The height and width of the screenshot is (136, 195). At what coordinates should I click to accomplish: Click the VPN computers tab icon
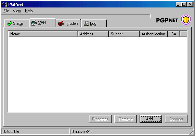(x=34, y=23)
